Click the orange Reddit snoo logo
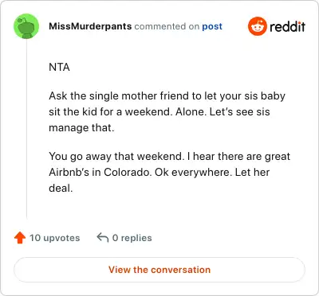Viewport: 319px width, 296px height. [x=257, y=26]
